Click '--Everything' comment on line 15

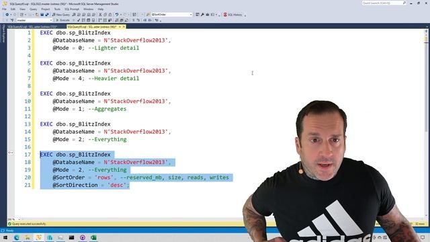(x=107, y=139)
